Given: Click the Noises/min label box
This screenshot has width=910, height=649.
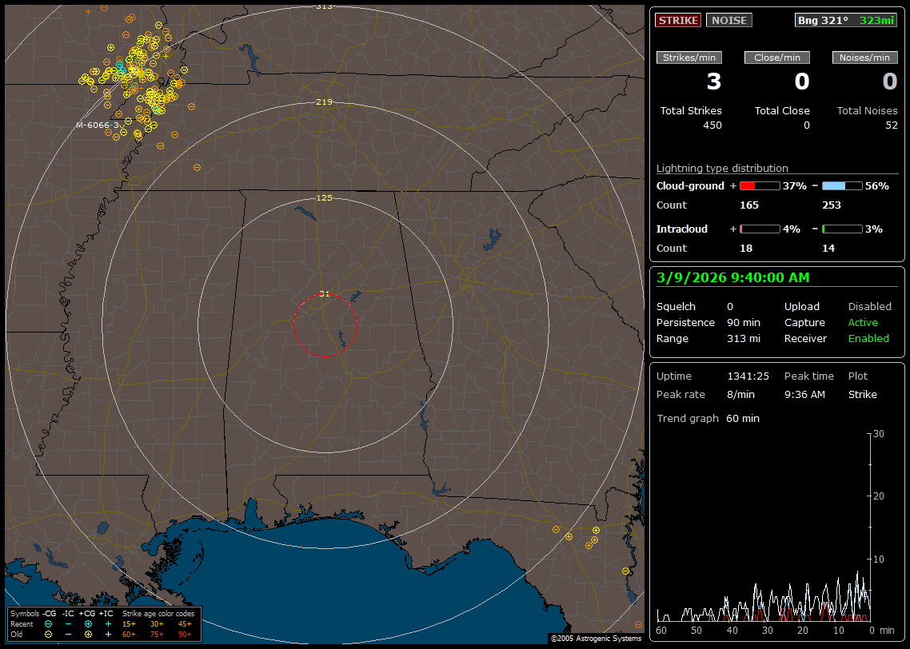Looking at the screenshot, I should (x=865, y=58).
